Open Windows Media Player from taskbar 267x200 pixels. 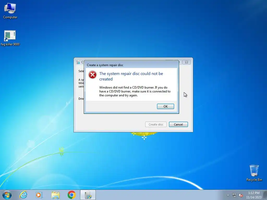(x=39, y=195)
